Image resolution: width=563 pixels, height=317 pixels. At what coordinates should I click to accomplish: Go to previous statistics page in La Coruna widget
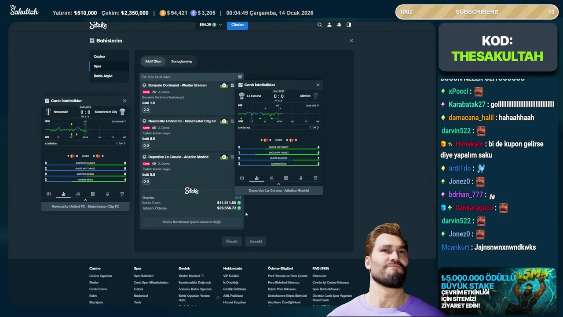(x=311, y=127)
